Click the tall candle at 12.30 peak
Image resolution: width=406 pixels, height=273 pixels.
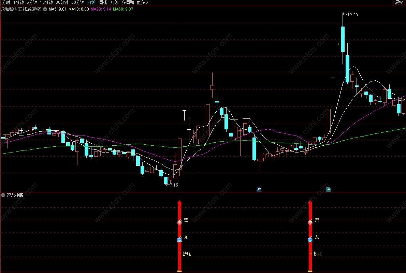pos(343,39)
